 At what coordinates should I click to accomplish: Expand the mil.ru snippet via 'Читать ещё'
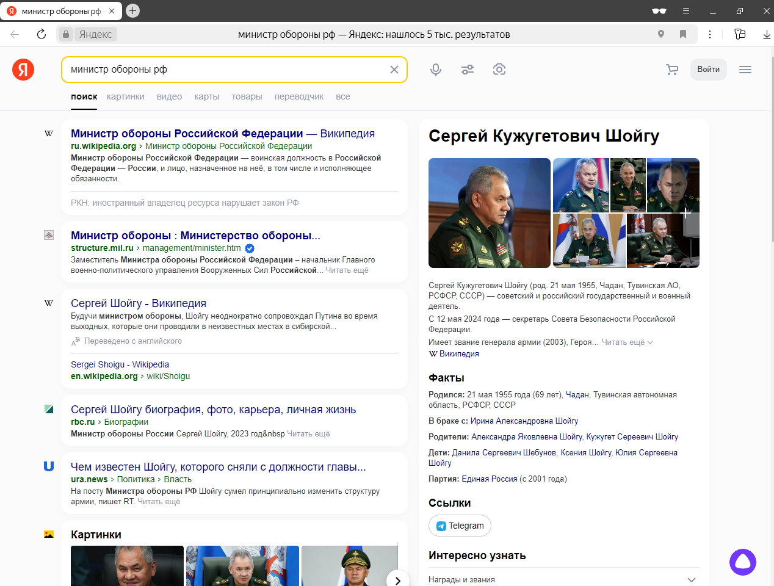click(x=347, y=270)
